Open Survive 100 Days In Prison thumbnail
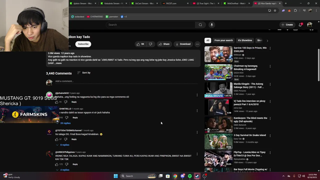The width and height of the screenshot is (320, 180). (x=218, y=54)
